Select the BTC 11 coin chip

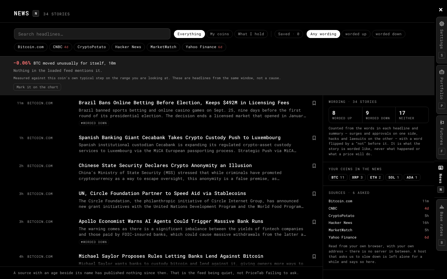click(338, 178)
